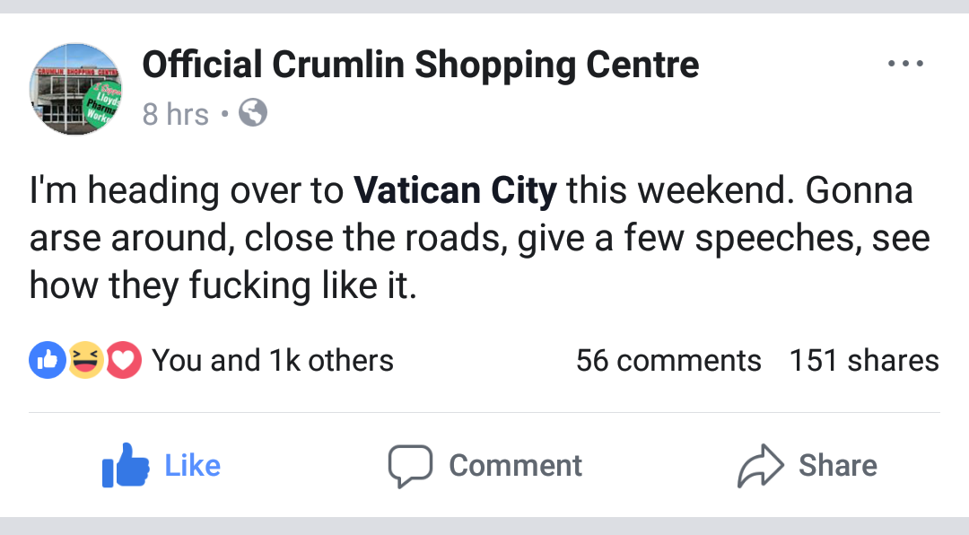The width and height of the screenshot is (969, 535).
Task: Click the laughing Haha reaction emoji
Action: point(85,361)
